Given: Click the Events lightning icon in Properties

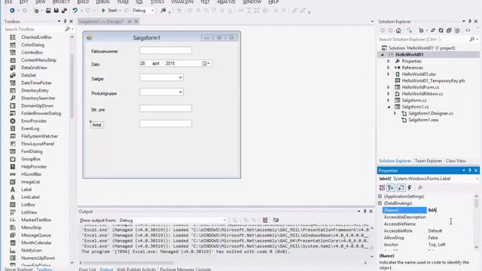Looking at the screenshot, I should tap(410, 187).
